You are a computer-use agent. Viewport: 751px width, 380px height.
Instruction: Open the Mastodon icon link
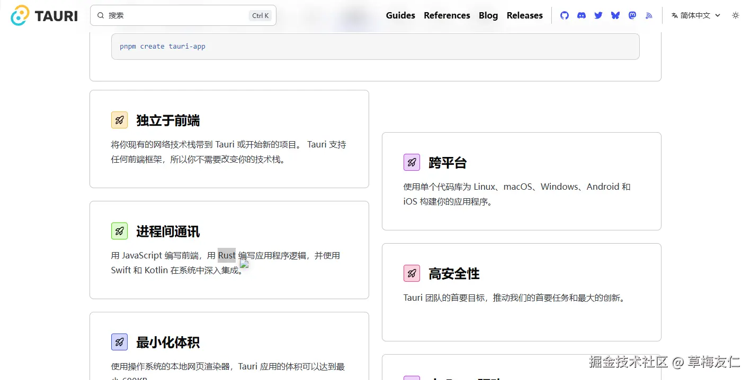tap(632, 15)
